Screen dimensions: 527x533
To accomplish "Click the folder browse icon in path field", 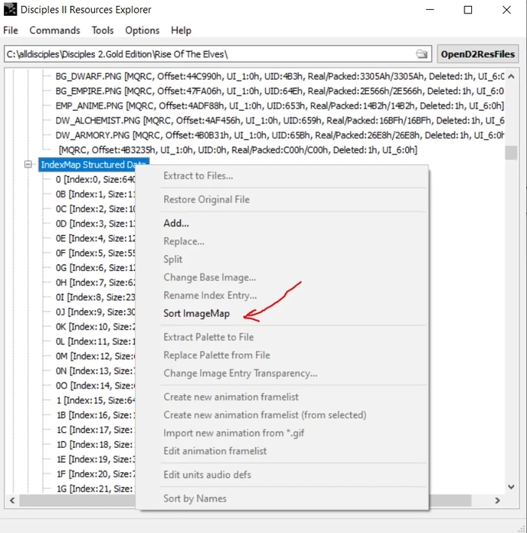I will coord(422,54).
